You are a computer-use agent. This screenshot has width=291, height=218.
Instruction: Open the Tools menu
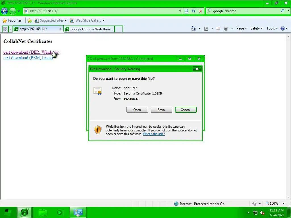coord(272,28)
